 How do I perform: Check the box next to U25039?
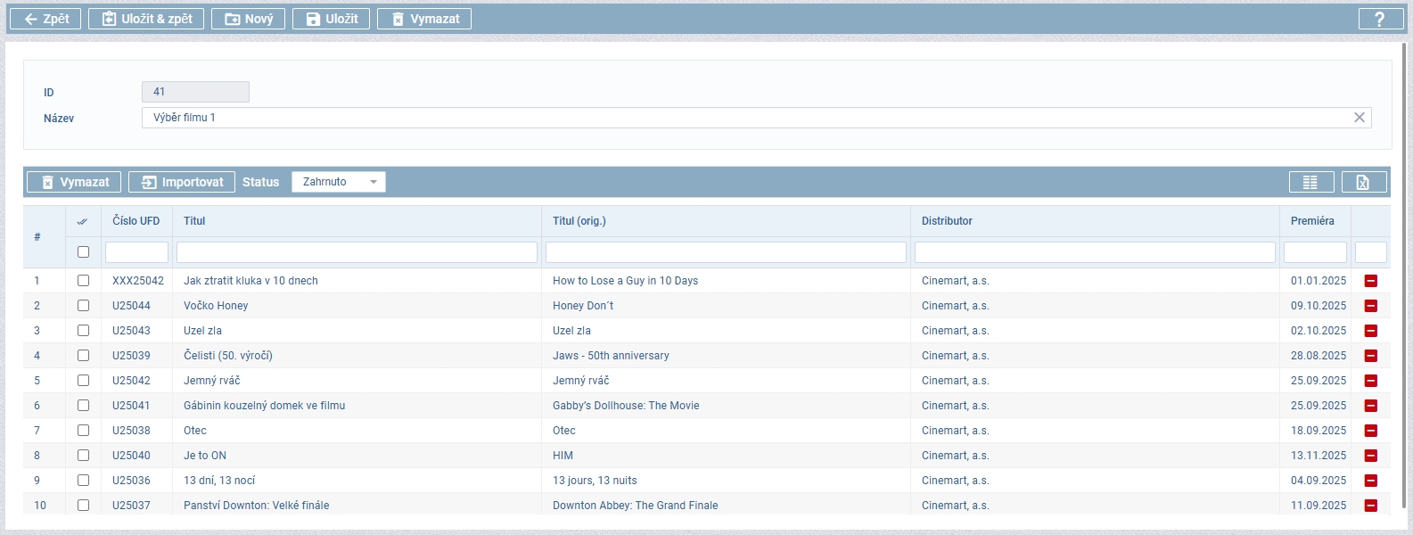point(83,356)
